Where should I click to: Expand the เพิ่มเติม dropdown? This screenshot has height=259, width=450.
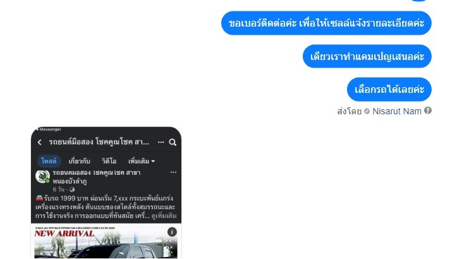click(x=142, y=161)
